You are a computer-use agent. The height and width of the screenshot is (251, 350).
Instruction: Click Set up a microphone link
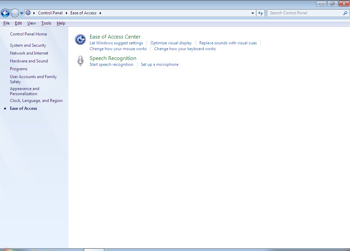[x=160, y=64]
